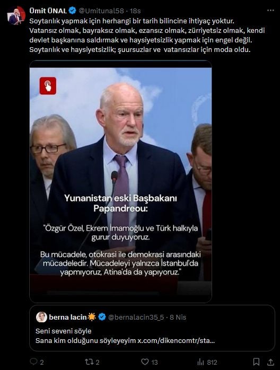The image size is (280, 370).
Task: Open the Papandreou video thumbnail
Action: tap(120, 182)
